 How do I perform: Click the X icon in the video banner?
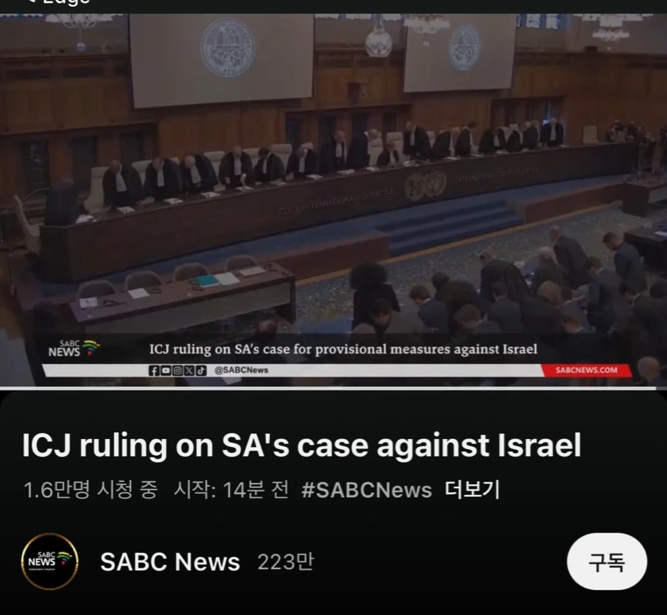(x=190, y=370)
